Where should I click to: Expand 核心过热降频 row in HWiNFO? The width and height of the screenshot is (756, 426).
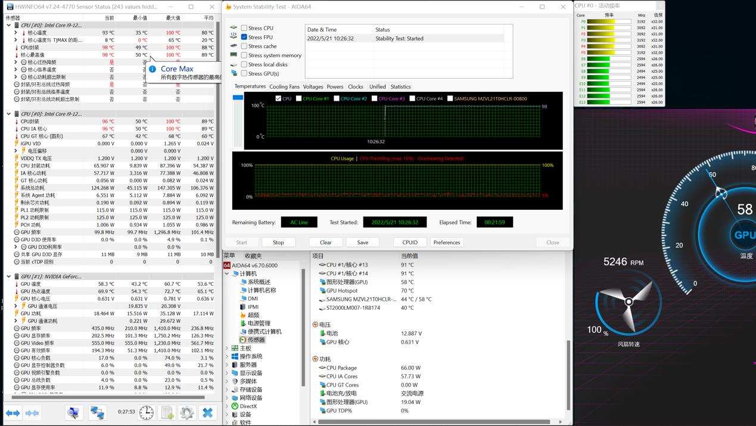point(16,62)
